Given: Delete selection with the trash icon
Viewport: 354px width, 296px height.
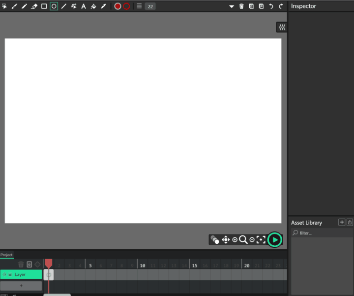Looking at the screenshot, I should point(241,6).
